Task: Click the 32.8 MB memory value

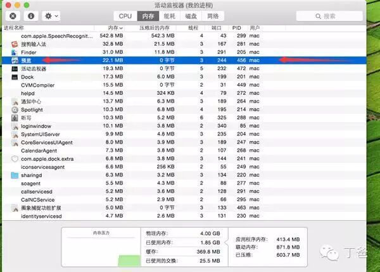Action: tap(113, 44)
